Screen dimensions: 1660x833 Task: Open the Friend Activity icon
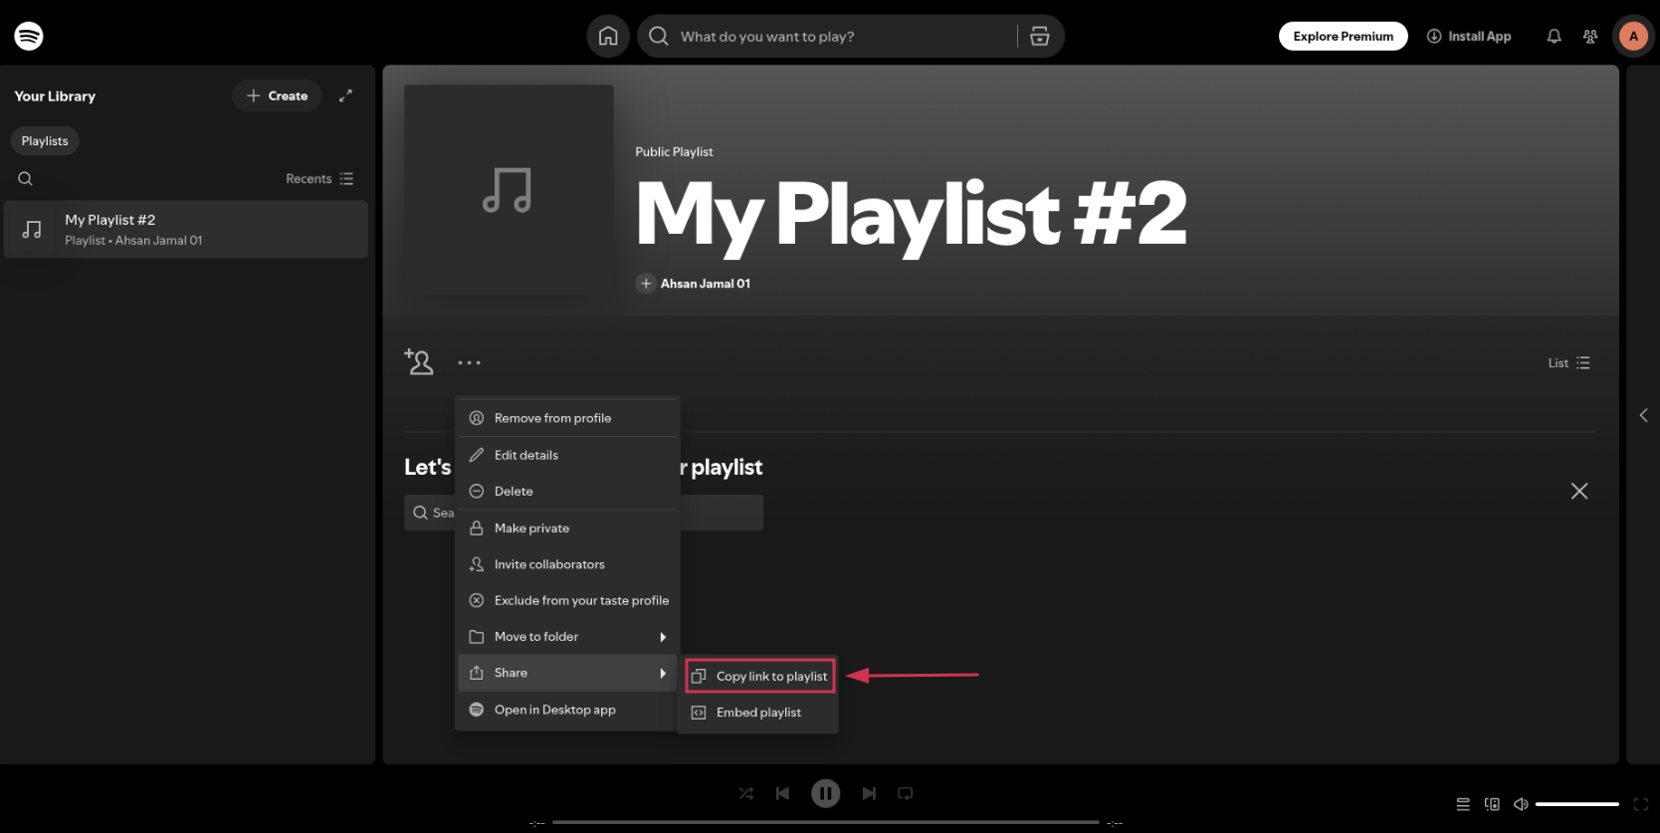[1590, 36]
